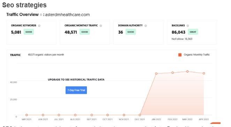The image size is (231, 127).
Task: Click the 48,571 monthly traffic value
Action: [x=71, y=32]
